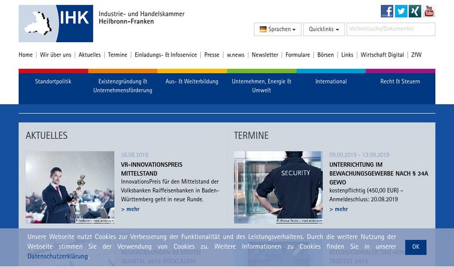The height and width of the screenshot is (267, 454).
Task: Open the Presse page
Action: [x=212, y=54]
